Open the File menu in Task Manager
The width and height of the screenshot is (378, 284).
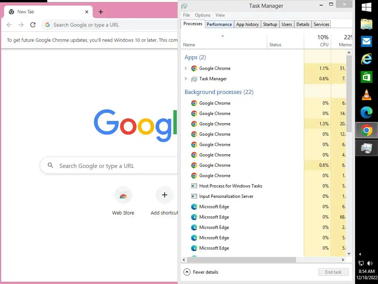[186, 15]
